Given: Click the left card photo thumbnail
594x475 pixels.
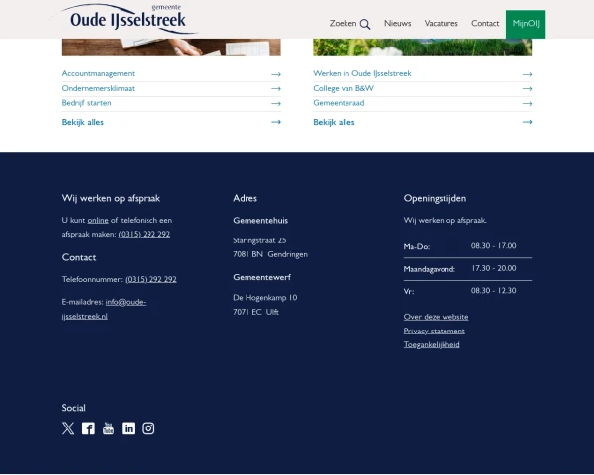Looking at the screenshot, I should [171, 47].
